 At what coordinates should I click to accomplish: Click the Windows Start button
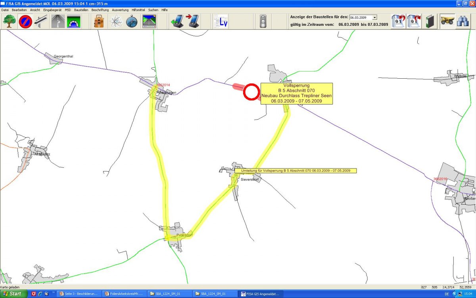(x=13, y=294)
